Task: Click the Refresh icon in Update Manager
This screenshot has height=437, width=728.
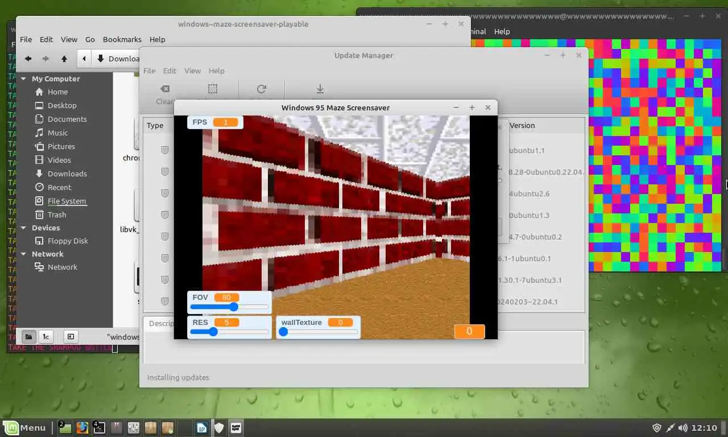Action: pyautogui.click(x=262, y=89)
